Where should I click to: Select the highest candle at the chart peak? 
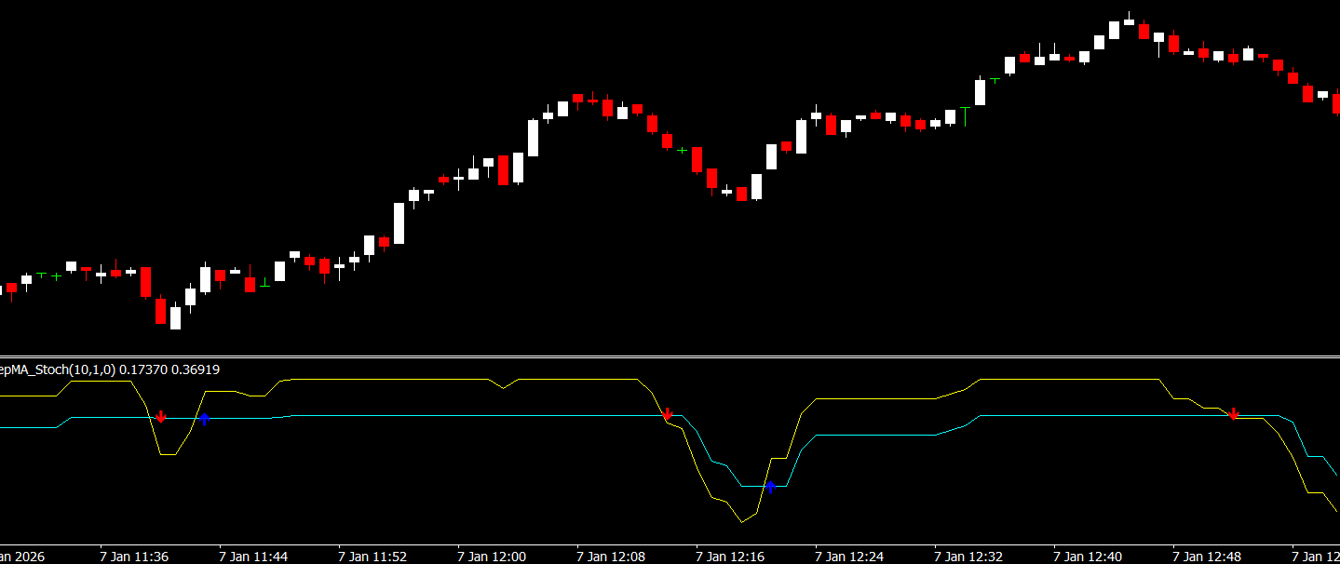[x=1129, y=21]
